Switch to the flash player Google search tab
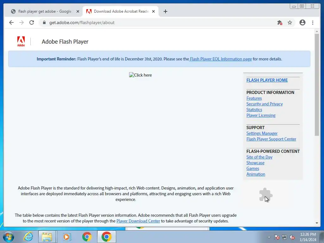 tap(45, 11)
